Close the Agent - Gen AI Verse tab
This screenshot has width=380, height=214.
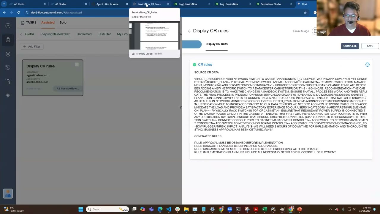(127, 4)
